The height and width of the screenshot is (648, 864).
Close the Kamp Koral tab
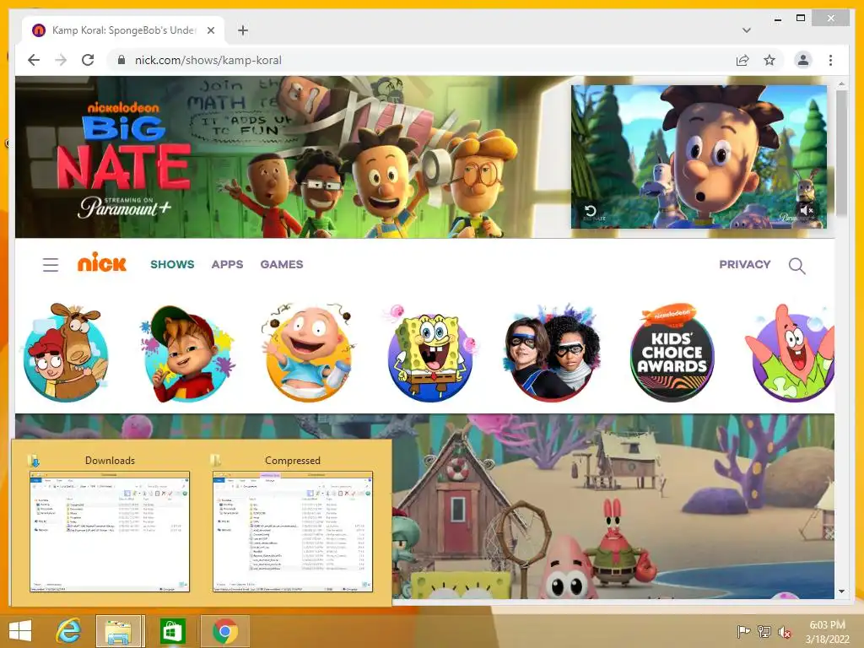210,30
